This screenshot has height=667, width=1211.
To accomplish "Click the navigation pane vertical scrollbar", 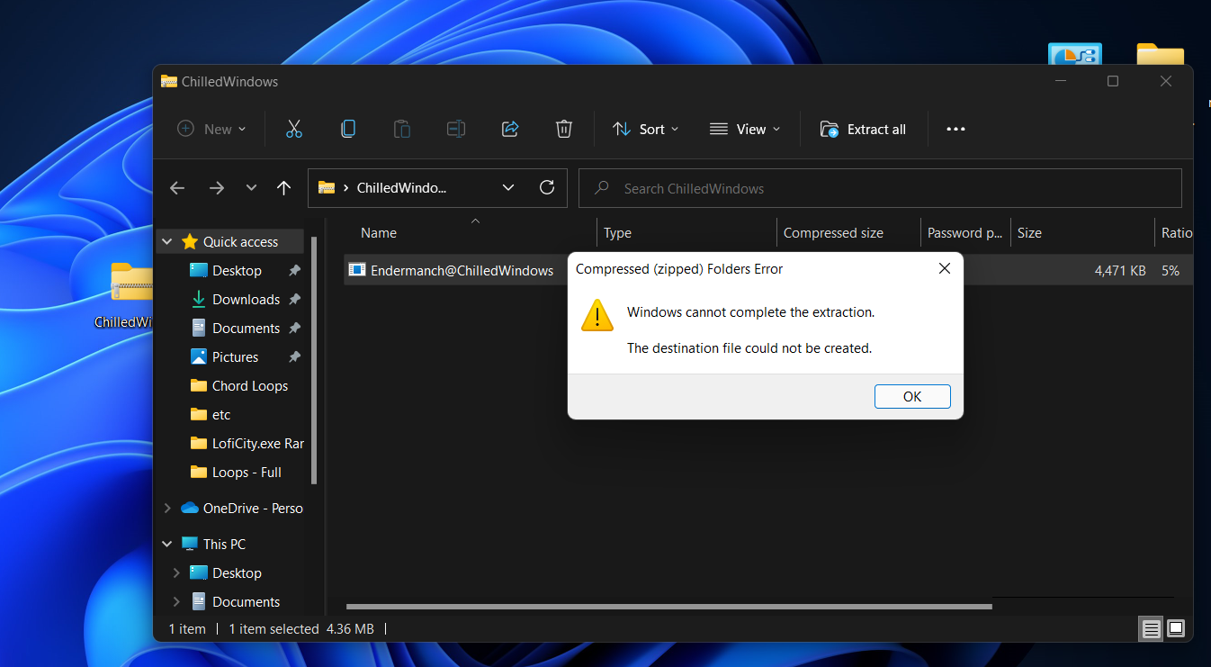I will coord(314,360).
